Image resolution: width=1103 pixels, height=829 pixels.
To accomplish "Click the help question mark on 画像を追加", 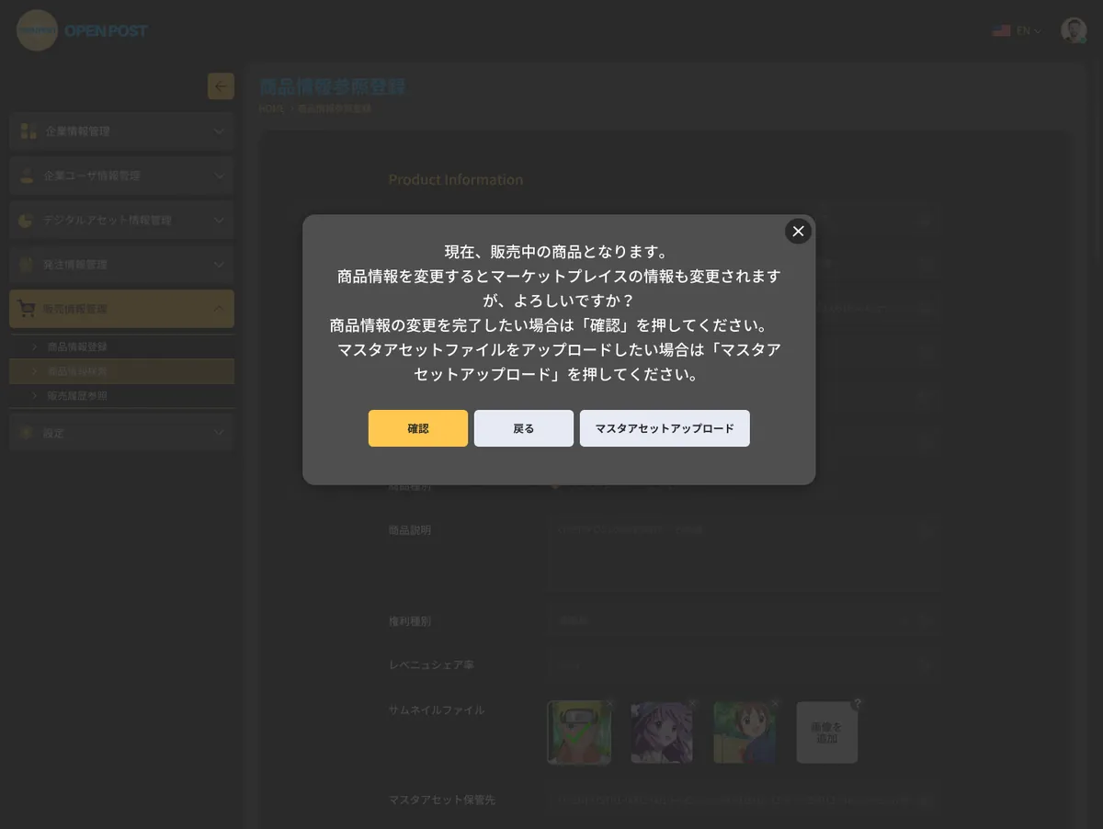I will tap(858, 704).
